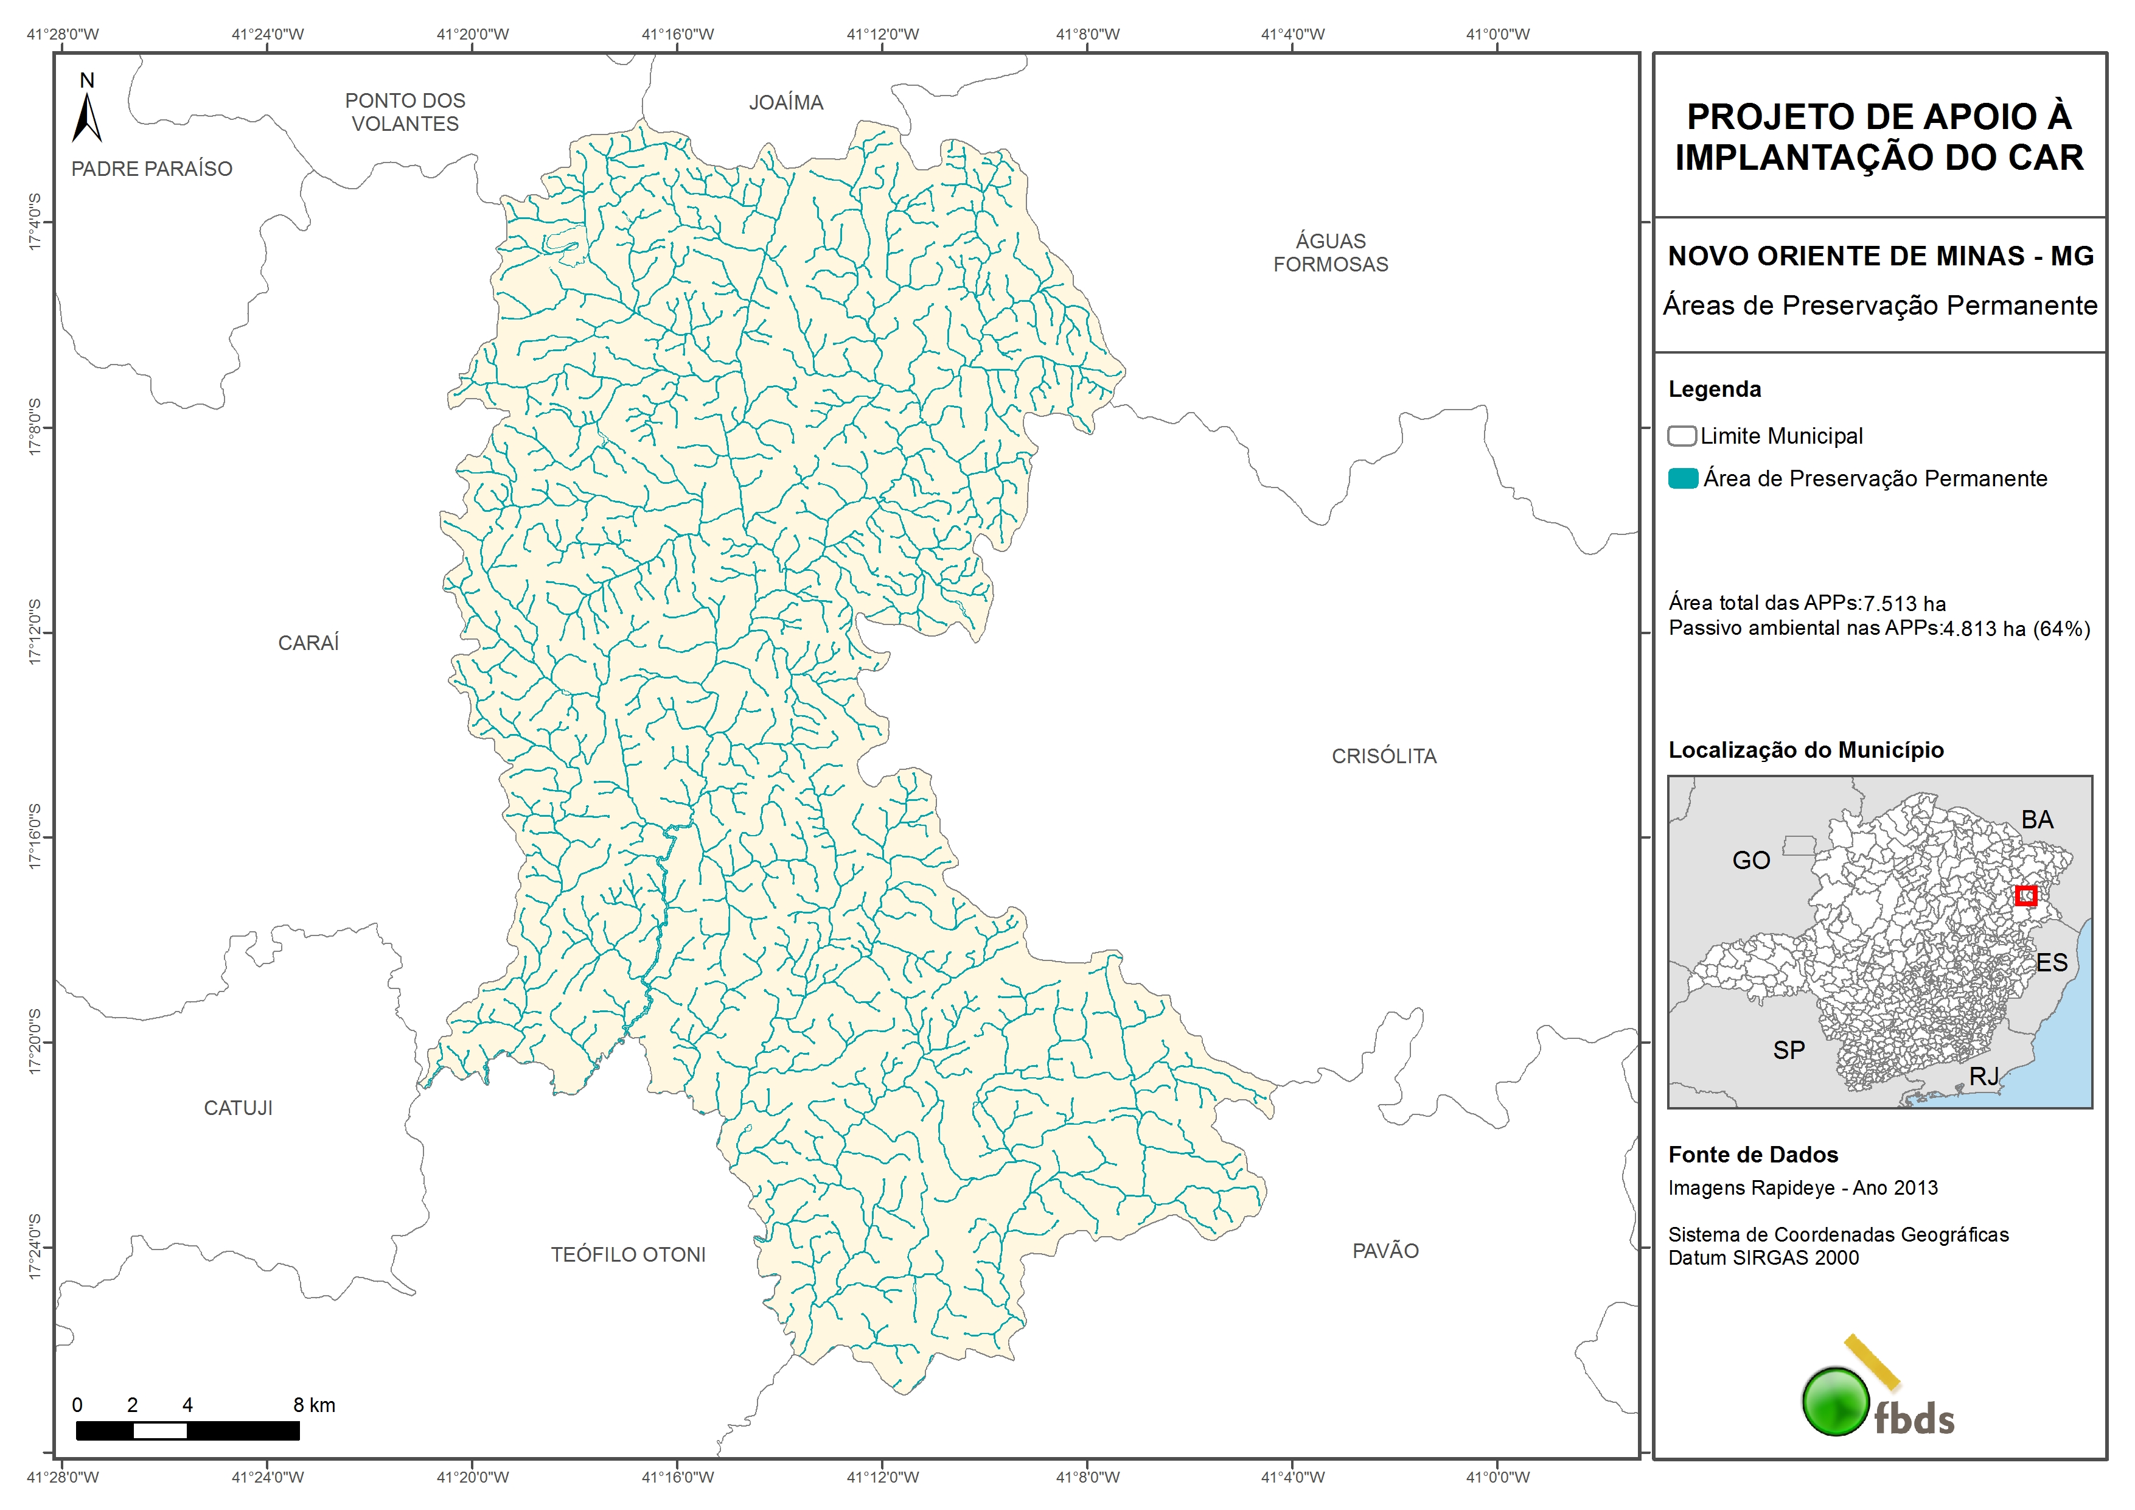Click the CARAÍ municipality label
The width and height of the screenshot is (2135, 1510).
pos(308,643)
